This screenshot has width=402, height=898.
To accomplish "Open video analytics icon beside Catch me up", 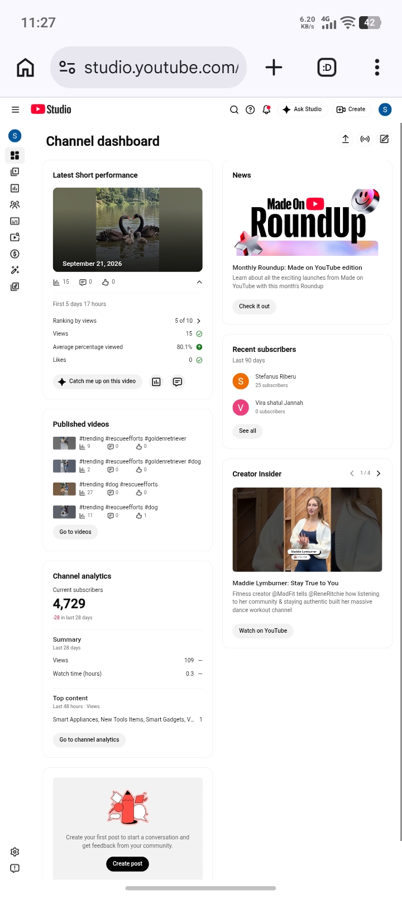I will tap(156, 382).
